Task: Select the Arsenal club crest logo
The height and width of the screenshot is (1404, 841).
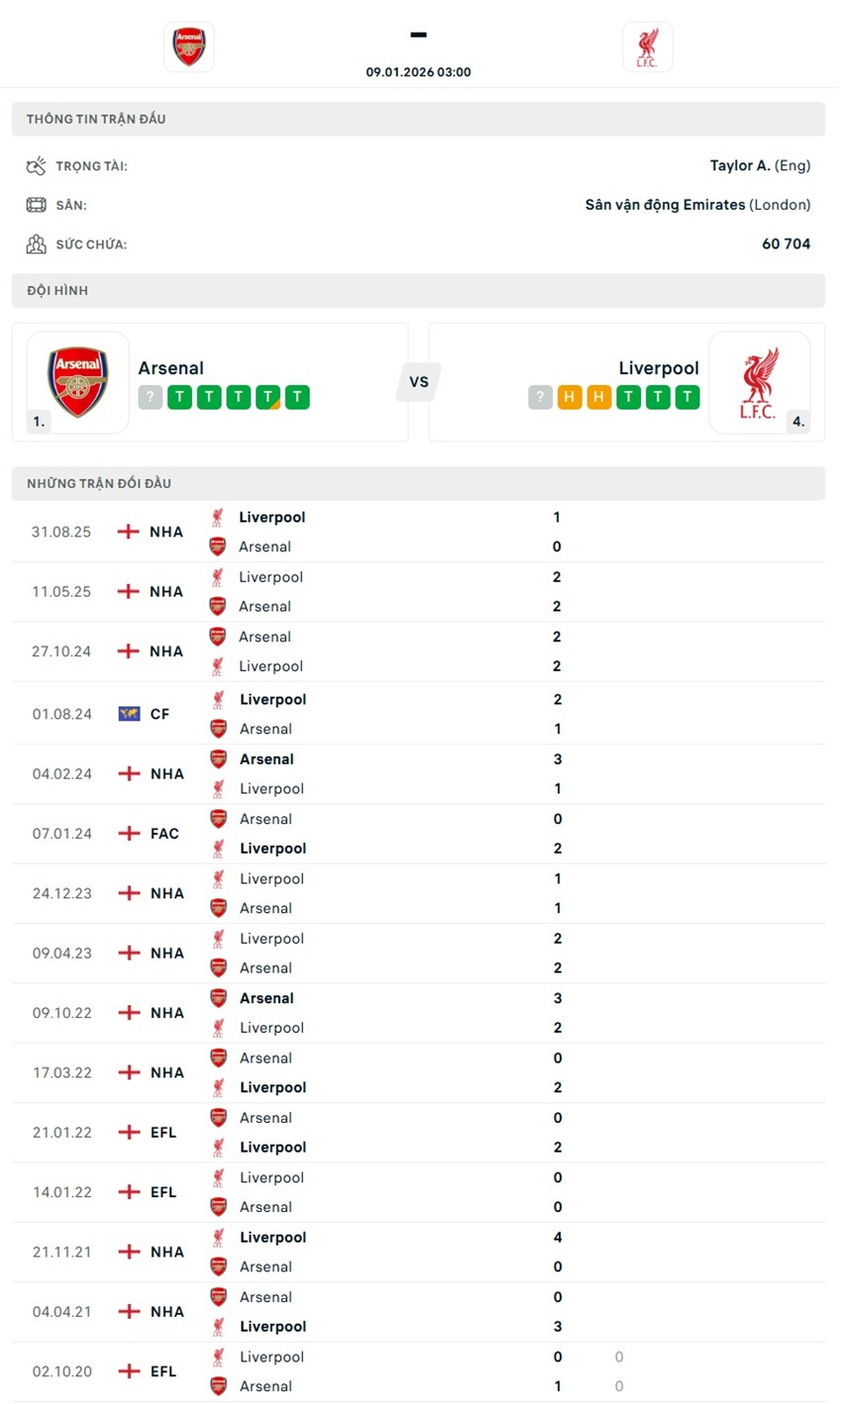Action: (188, 46)
